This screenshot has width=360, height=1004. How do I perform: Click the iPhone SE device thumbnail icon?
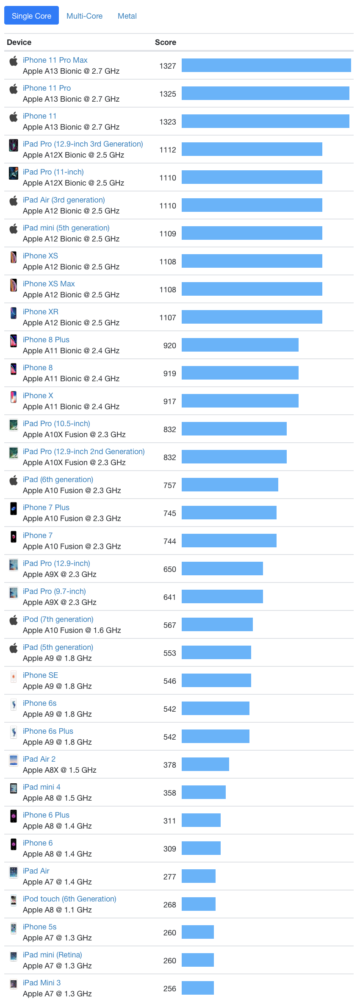click(14, 677)
